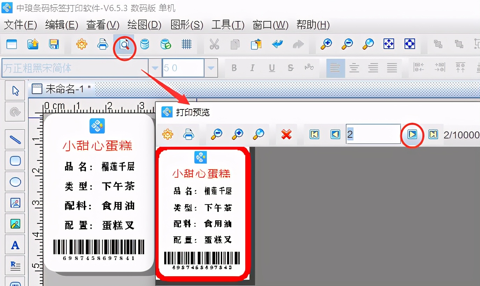Open document settings gear in main toolbar

82,44
